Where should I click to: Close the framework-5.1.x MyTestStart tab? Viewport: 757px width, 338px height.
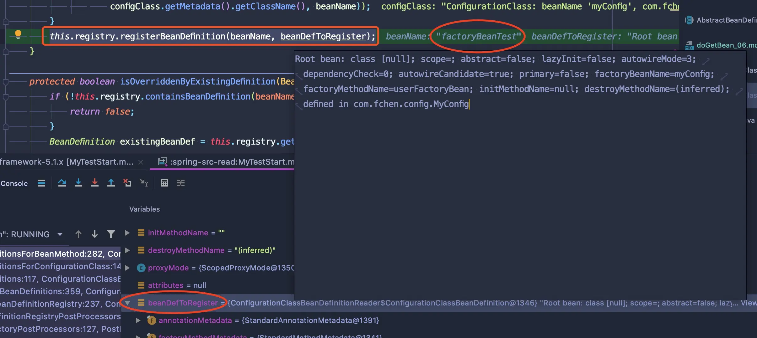click(141, 162)
